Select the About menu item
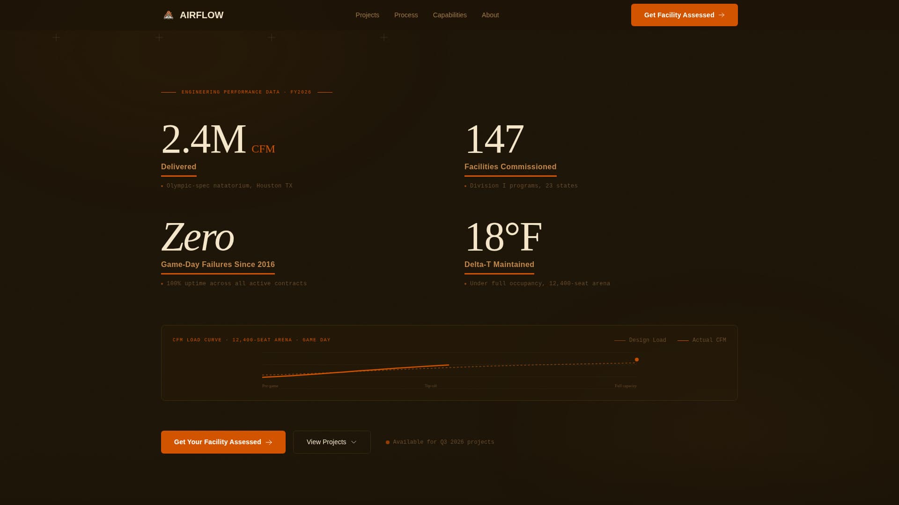This screenshot has height=505, width=899. tap(490, 15)
